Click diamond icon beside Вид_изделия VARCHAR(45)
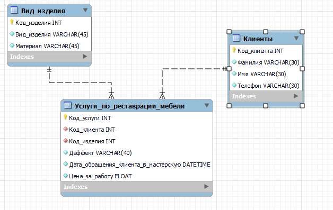333x210 pixels. tap(12, 34)
